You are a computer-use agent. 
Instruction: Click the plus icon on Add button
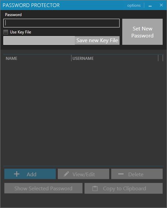coord(17,174)
